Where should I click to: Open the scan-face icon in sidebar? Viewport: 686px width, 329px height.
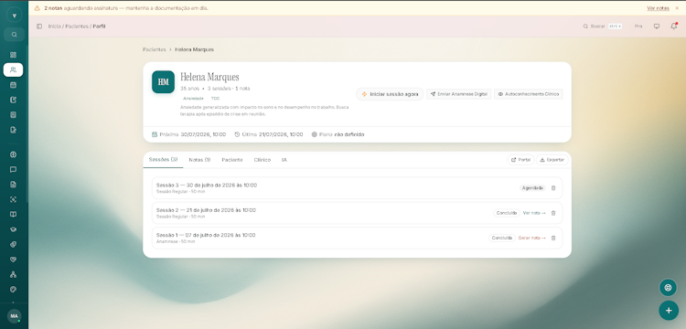pos(13,199)
